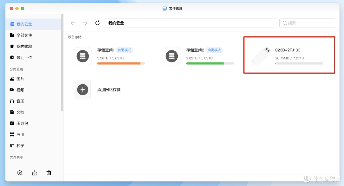Show 音乐 category
The image size is (344, 186).
[x=33, y=101]
